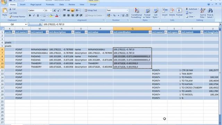Click the Increase Indent icon

[x=81, y=15]
